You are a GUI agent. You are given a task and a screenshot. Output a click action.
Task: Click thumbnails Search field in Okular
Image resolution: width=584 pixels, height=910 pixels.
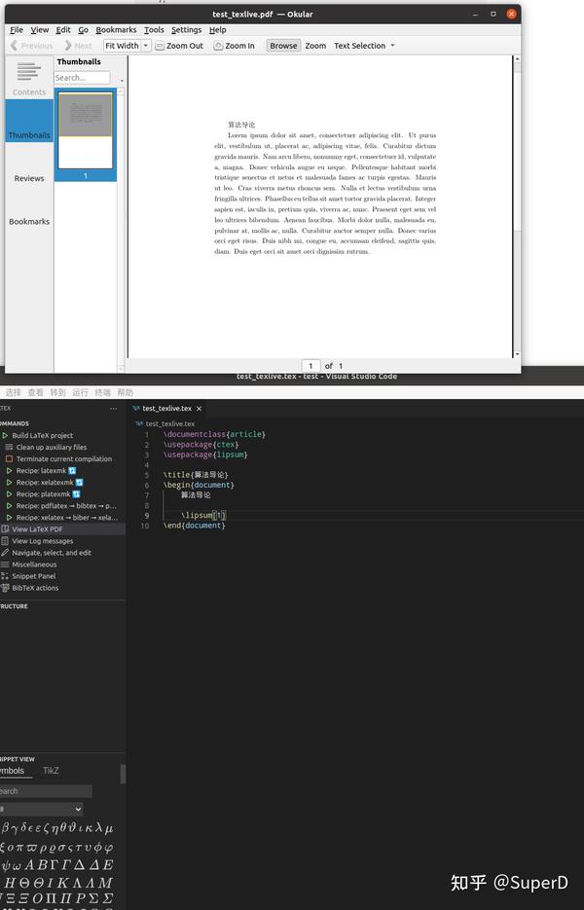click(x=82, y=78)
